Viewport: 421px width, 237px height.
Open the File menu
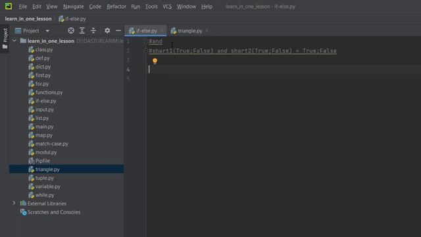tap(23, 7)
